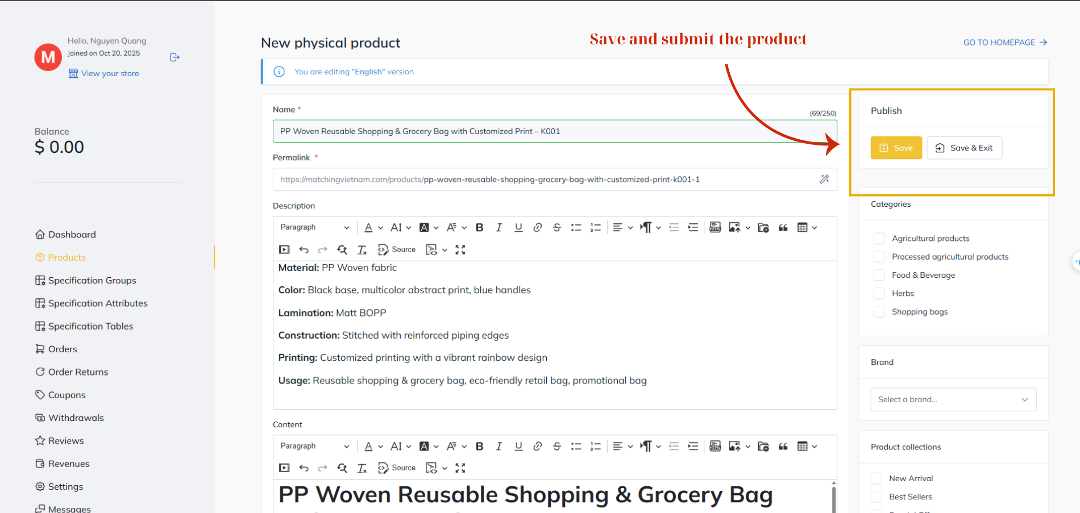
Task: Click fullscreen icon in Description toolbar
Action: point(460,249)
